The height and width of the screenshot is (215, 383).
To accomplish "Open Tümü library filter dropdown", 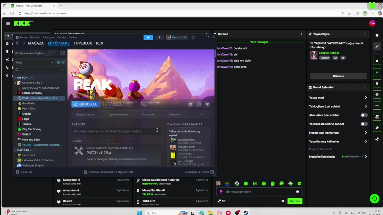I will (x=34, y=62).
